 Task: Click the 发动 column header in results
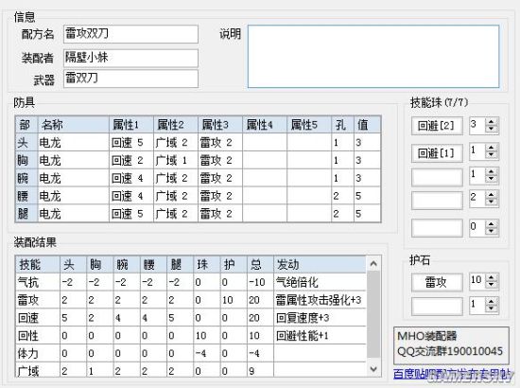click(320, 265)
